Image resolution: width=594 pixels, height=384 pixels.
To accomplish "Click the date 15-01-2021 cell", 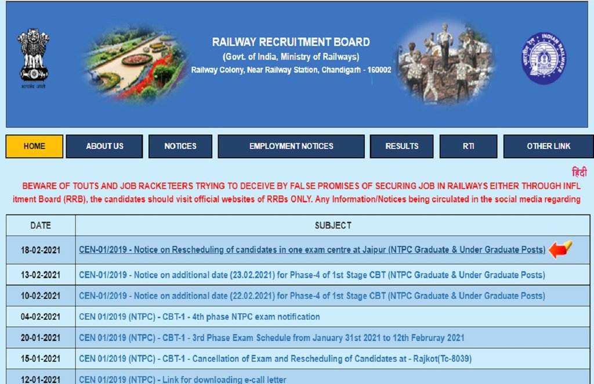I will coord(41,358).
